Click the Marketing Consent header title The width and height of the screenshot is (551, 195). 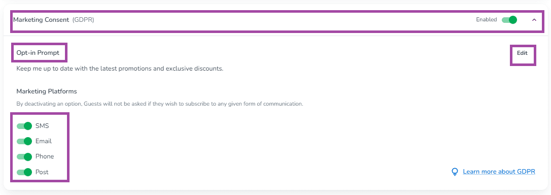(x=41, y=20)
